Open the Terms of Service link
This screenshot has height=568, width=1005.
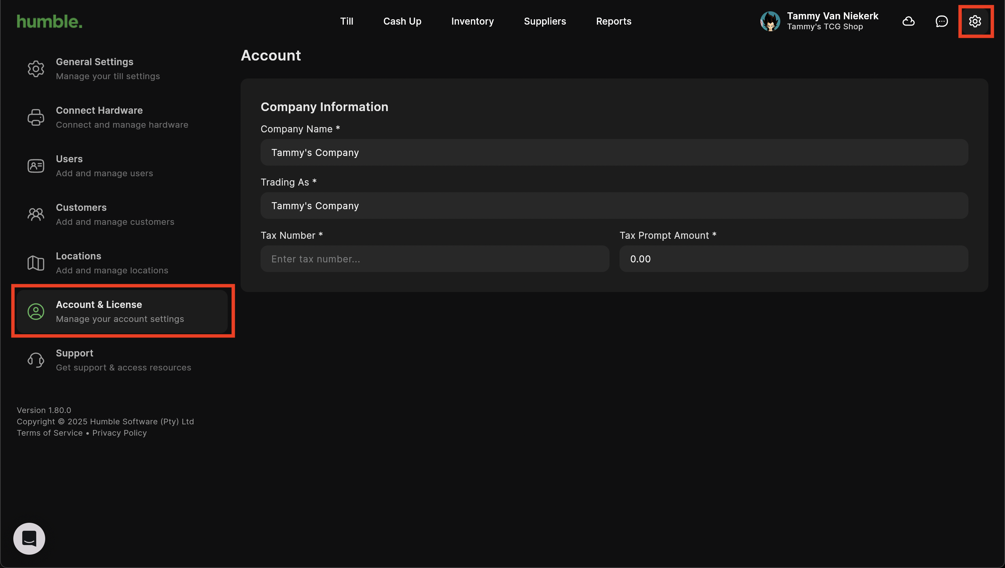(x=50, y=433)
